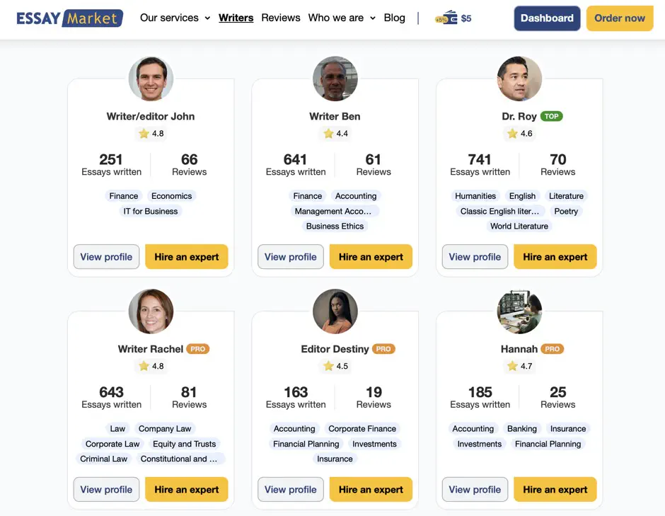Click Editor Destiny's avatar image
The width and height of the screenshot is (665, 516).
point(335,311)
